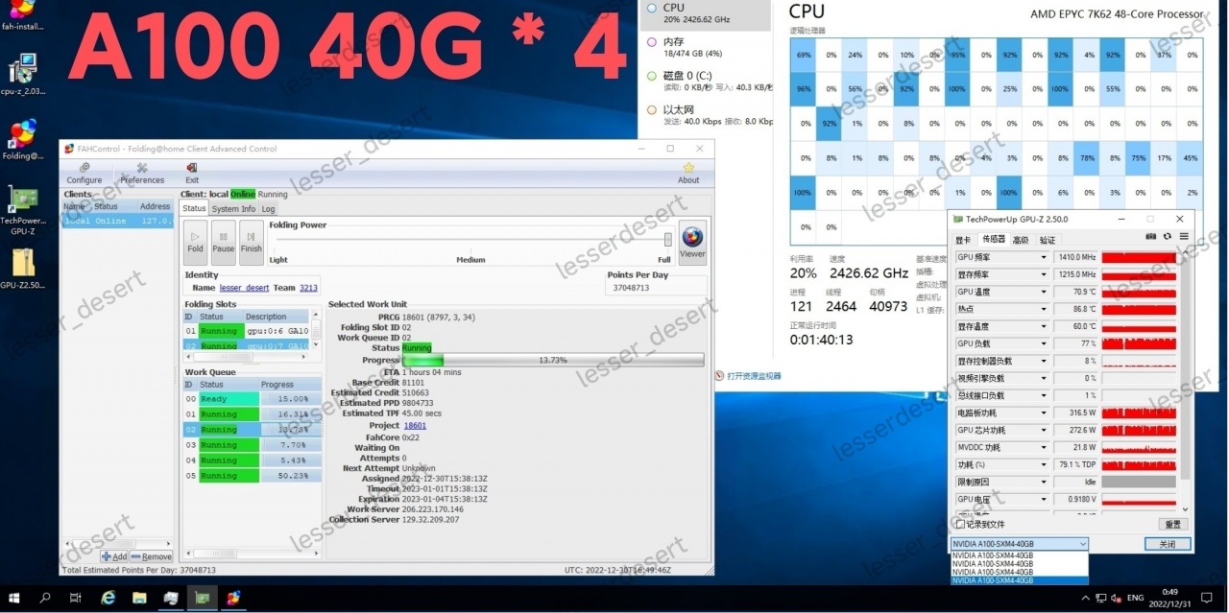Viewport: 1229px width, 613px height.
Task: Switch to GPU-Z 传感器 tab
Action: coord(993,240)
